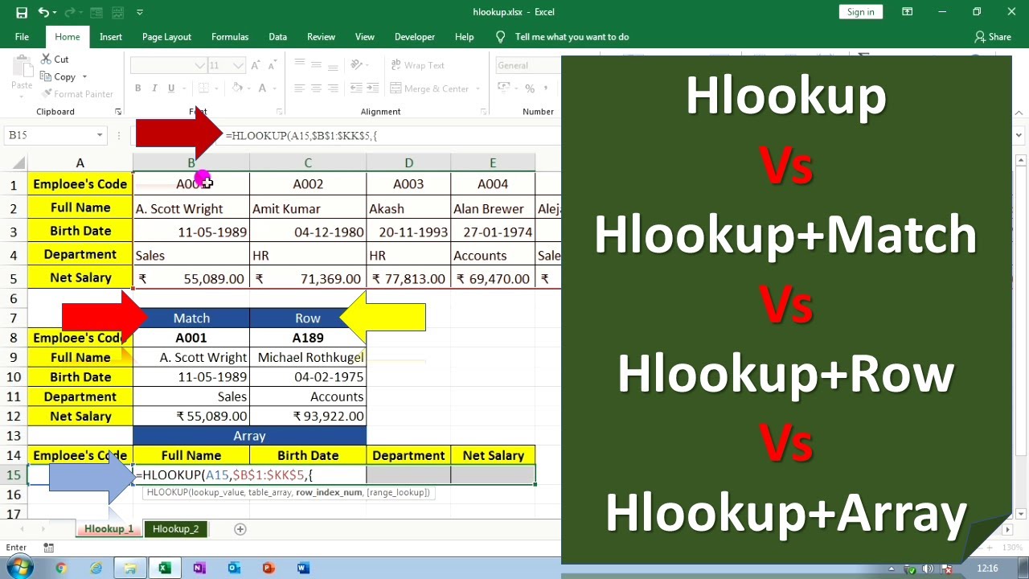1029x579 pixels.
Task: Click the macro recording status bar icon
Action: point(49,548)
